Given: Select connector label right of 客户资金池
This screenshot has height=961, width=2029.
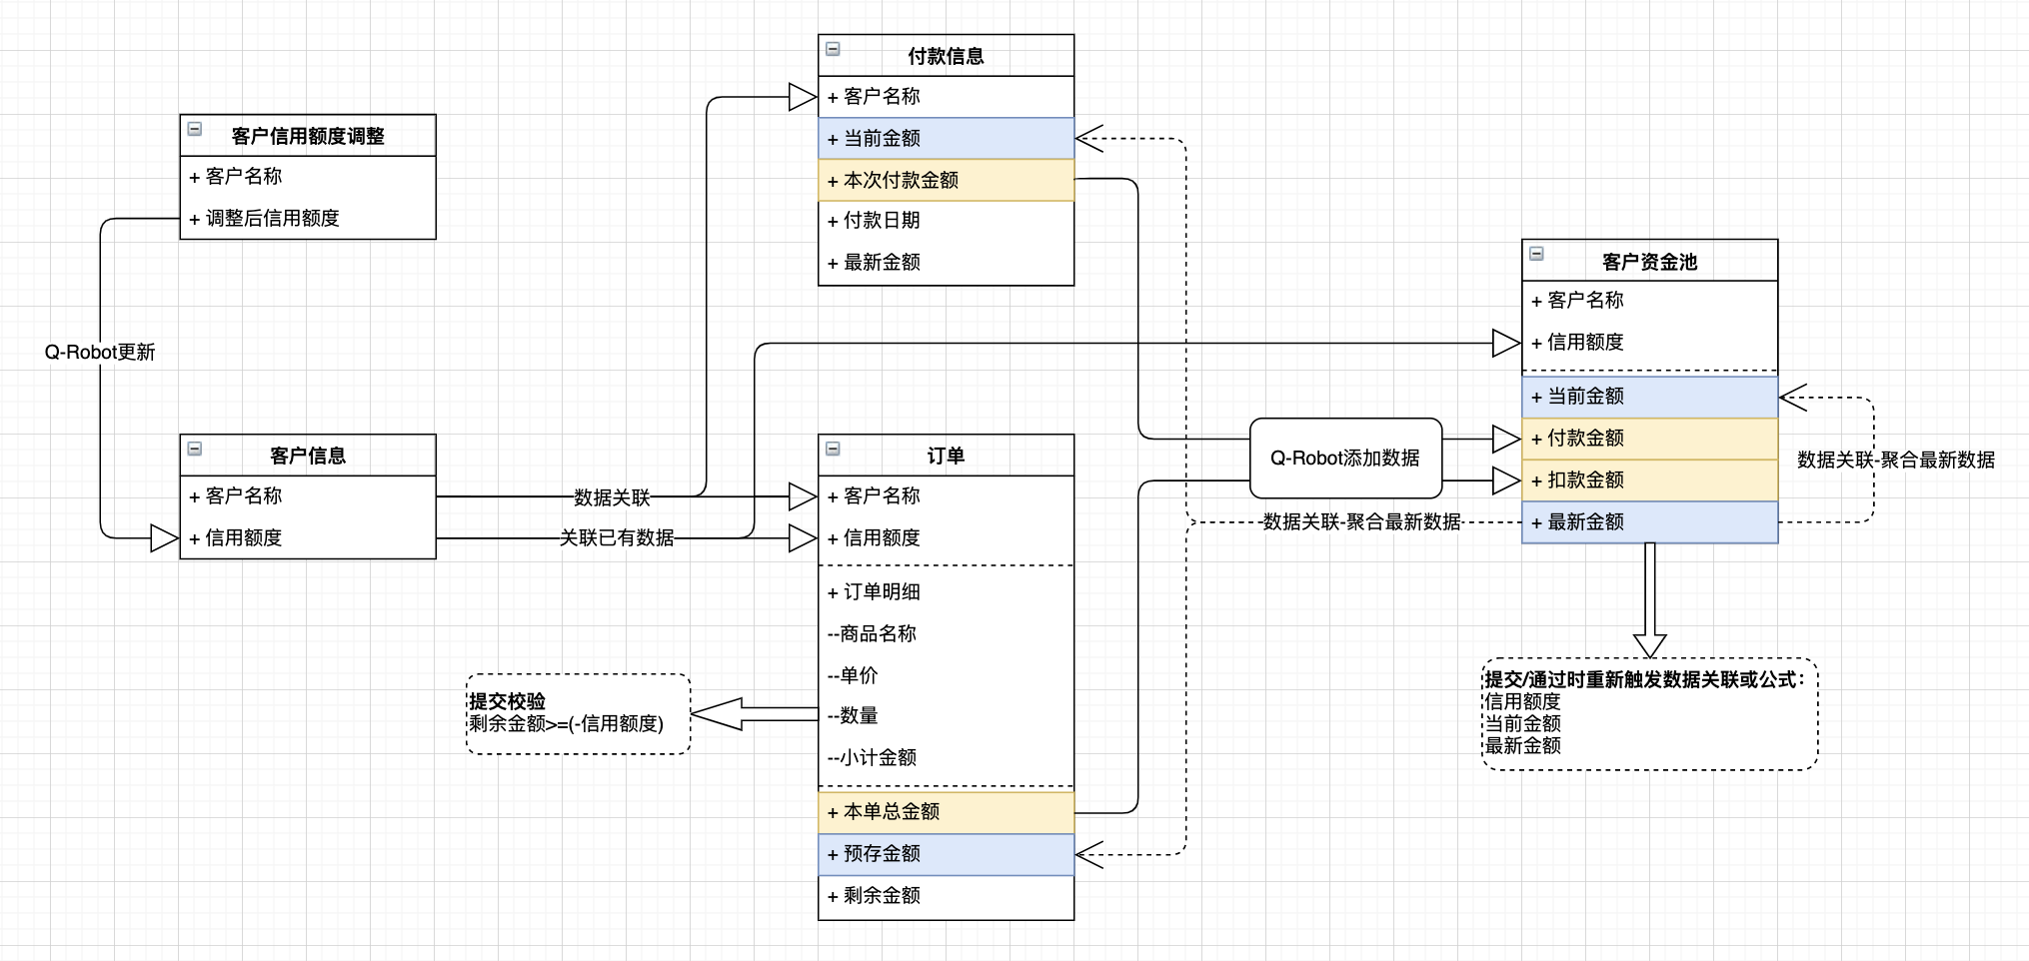Looking at the screenshot, I should point(1895,460).
